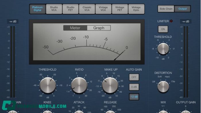Show the Meter display
The height and width of the screenshot is (113, 201).
click(75, 28)
